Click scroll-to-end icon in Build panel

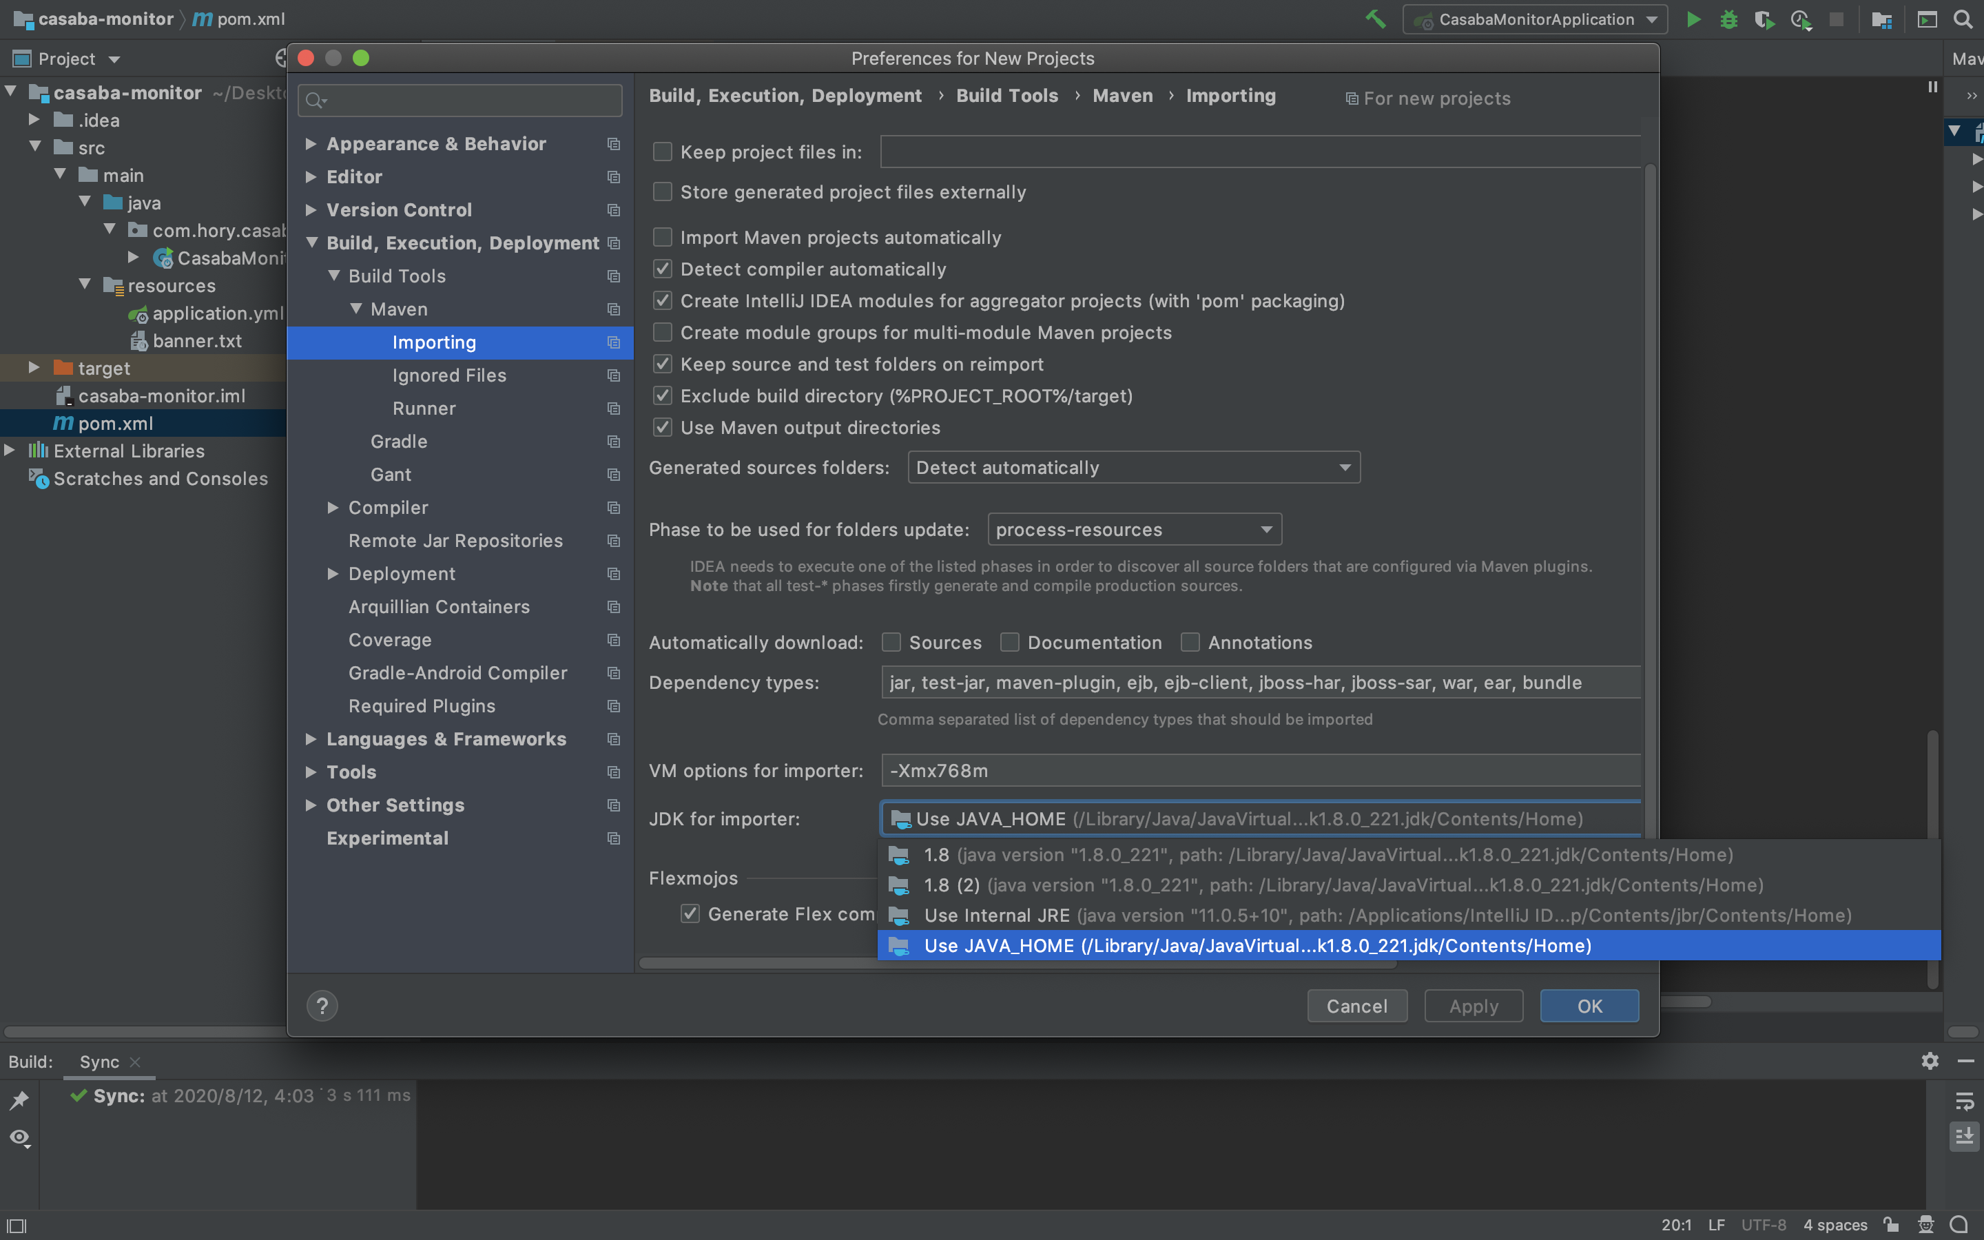pyautogui.click(x=1964, y=1137)
